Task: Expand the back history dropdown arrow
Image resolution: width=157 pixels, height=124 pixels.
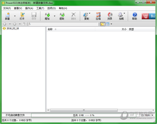Action: (10, 24)
